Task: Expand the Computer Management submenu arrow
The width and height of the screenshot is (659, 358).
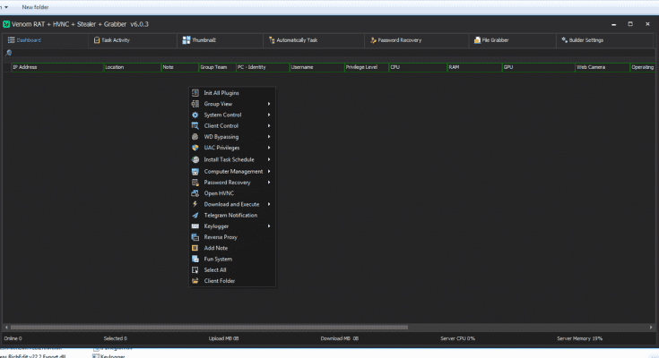Action: coord(269,171)
